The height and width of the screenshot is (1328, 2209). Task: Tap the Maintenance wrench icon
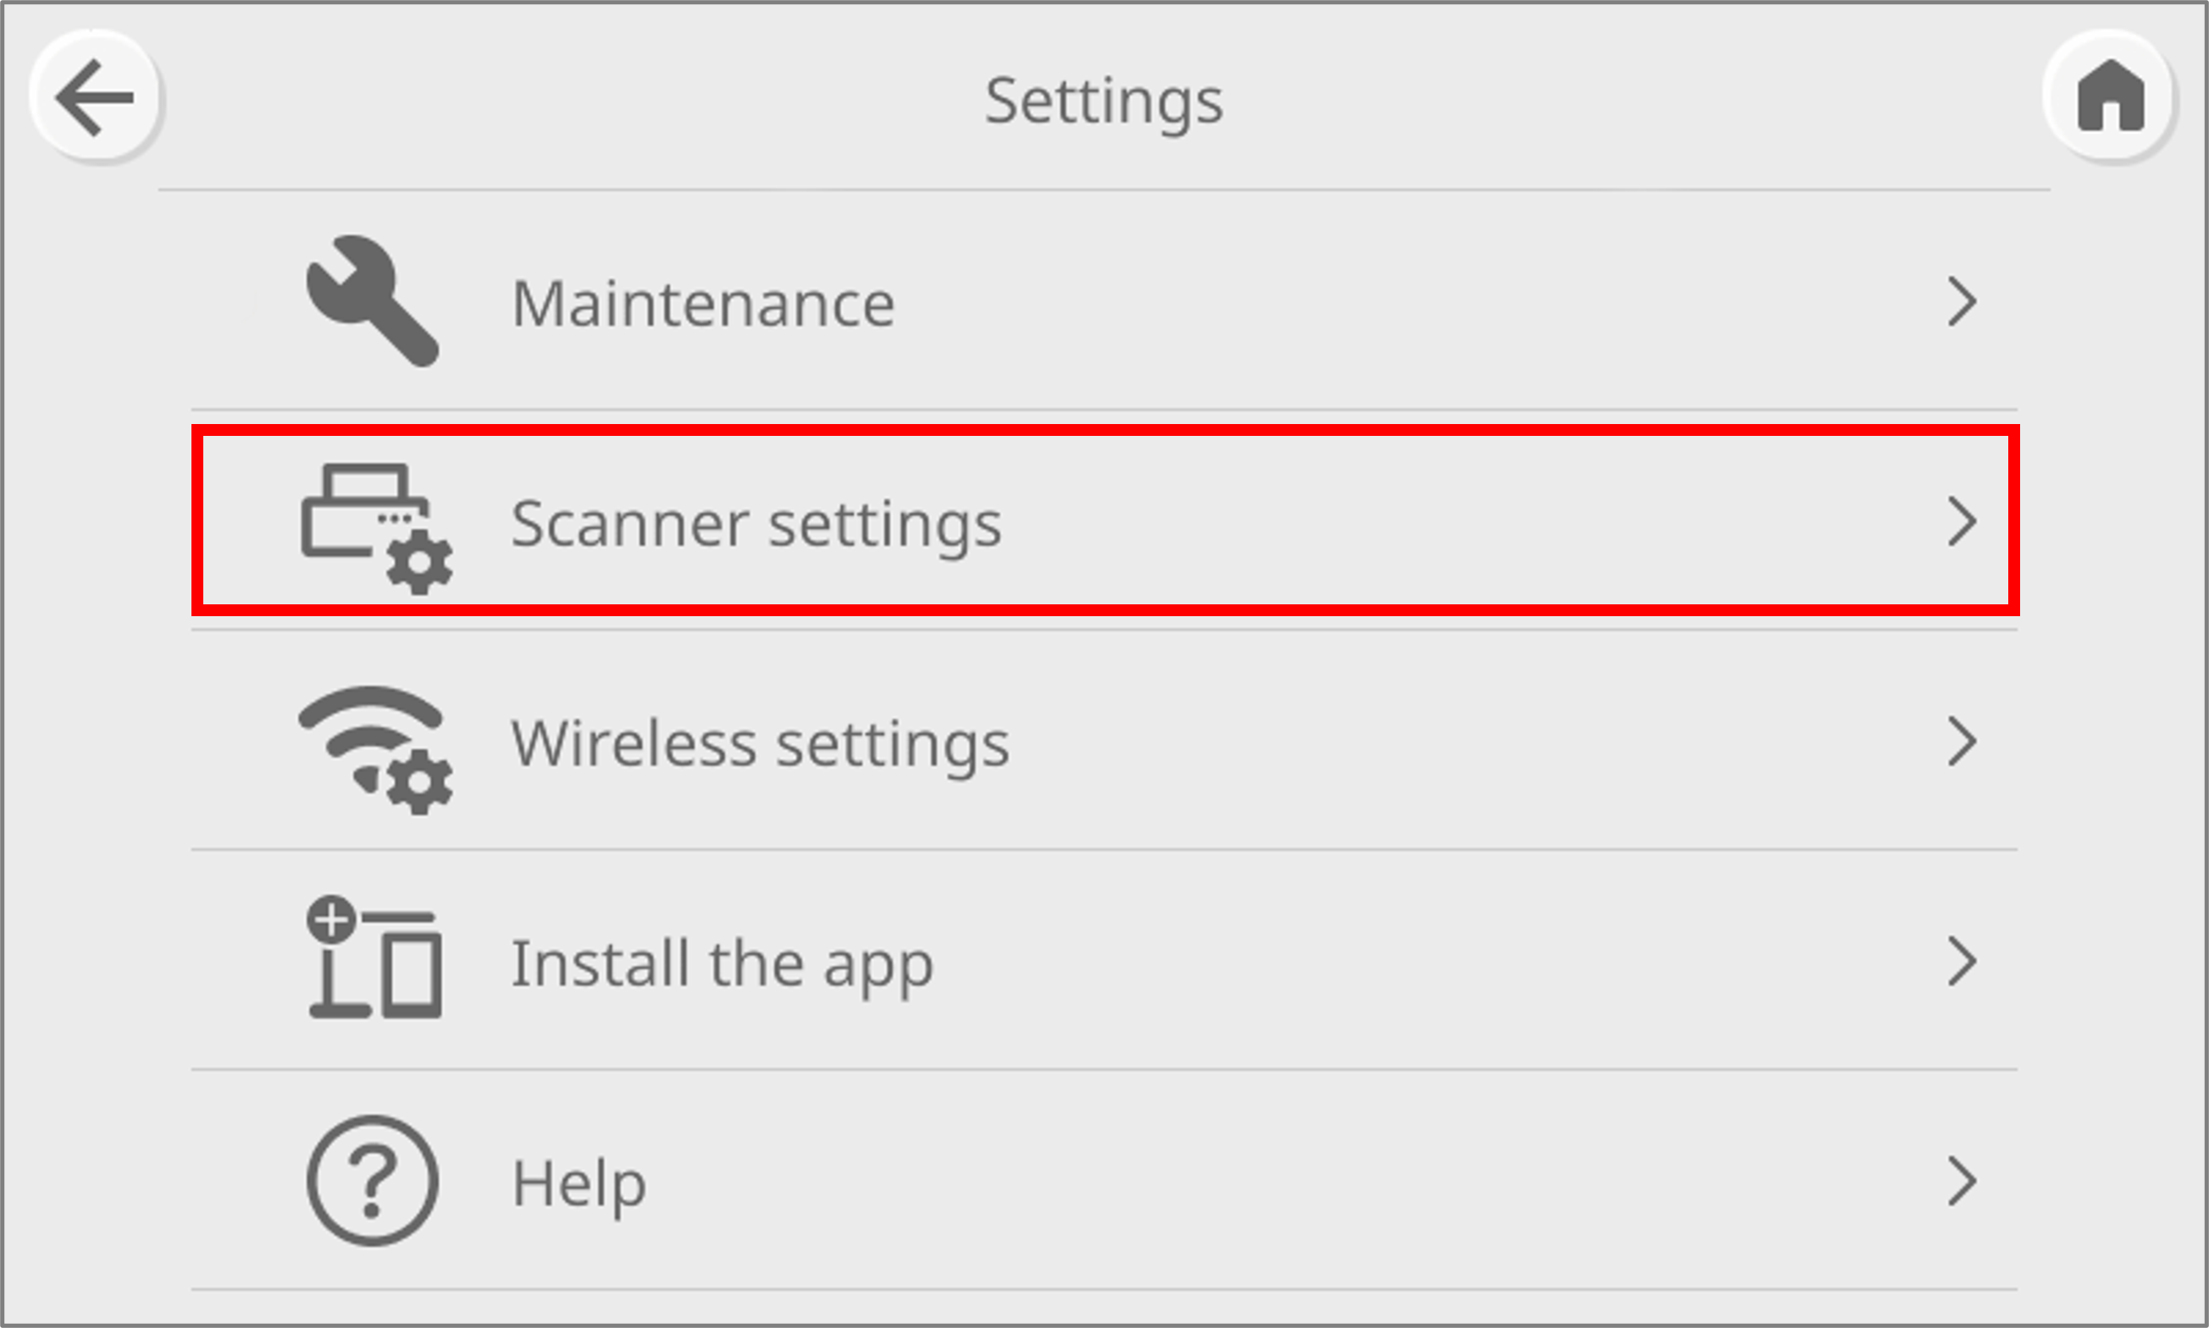(x=372, y=301)
